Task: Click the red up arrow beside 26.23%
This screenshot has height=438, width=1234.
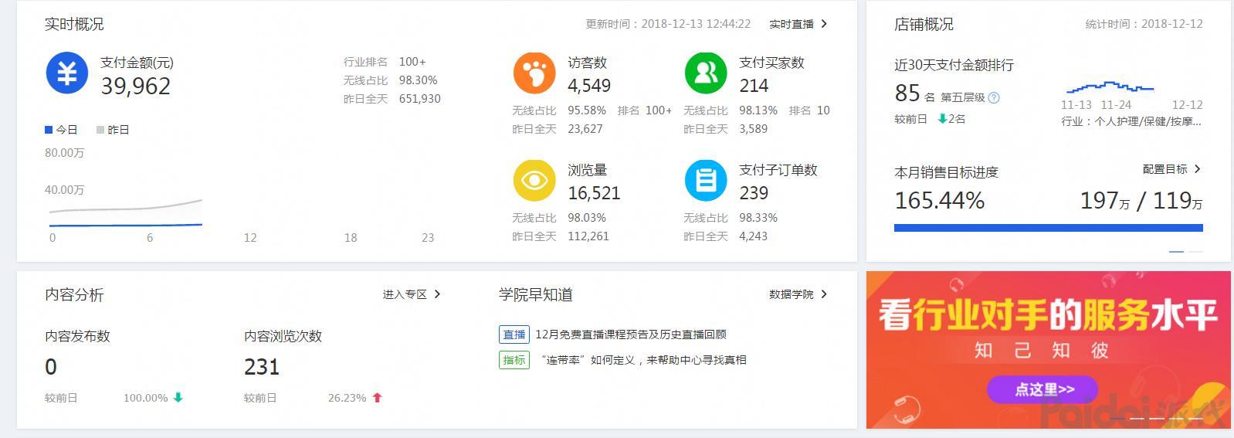Action: 377,398
